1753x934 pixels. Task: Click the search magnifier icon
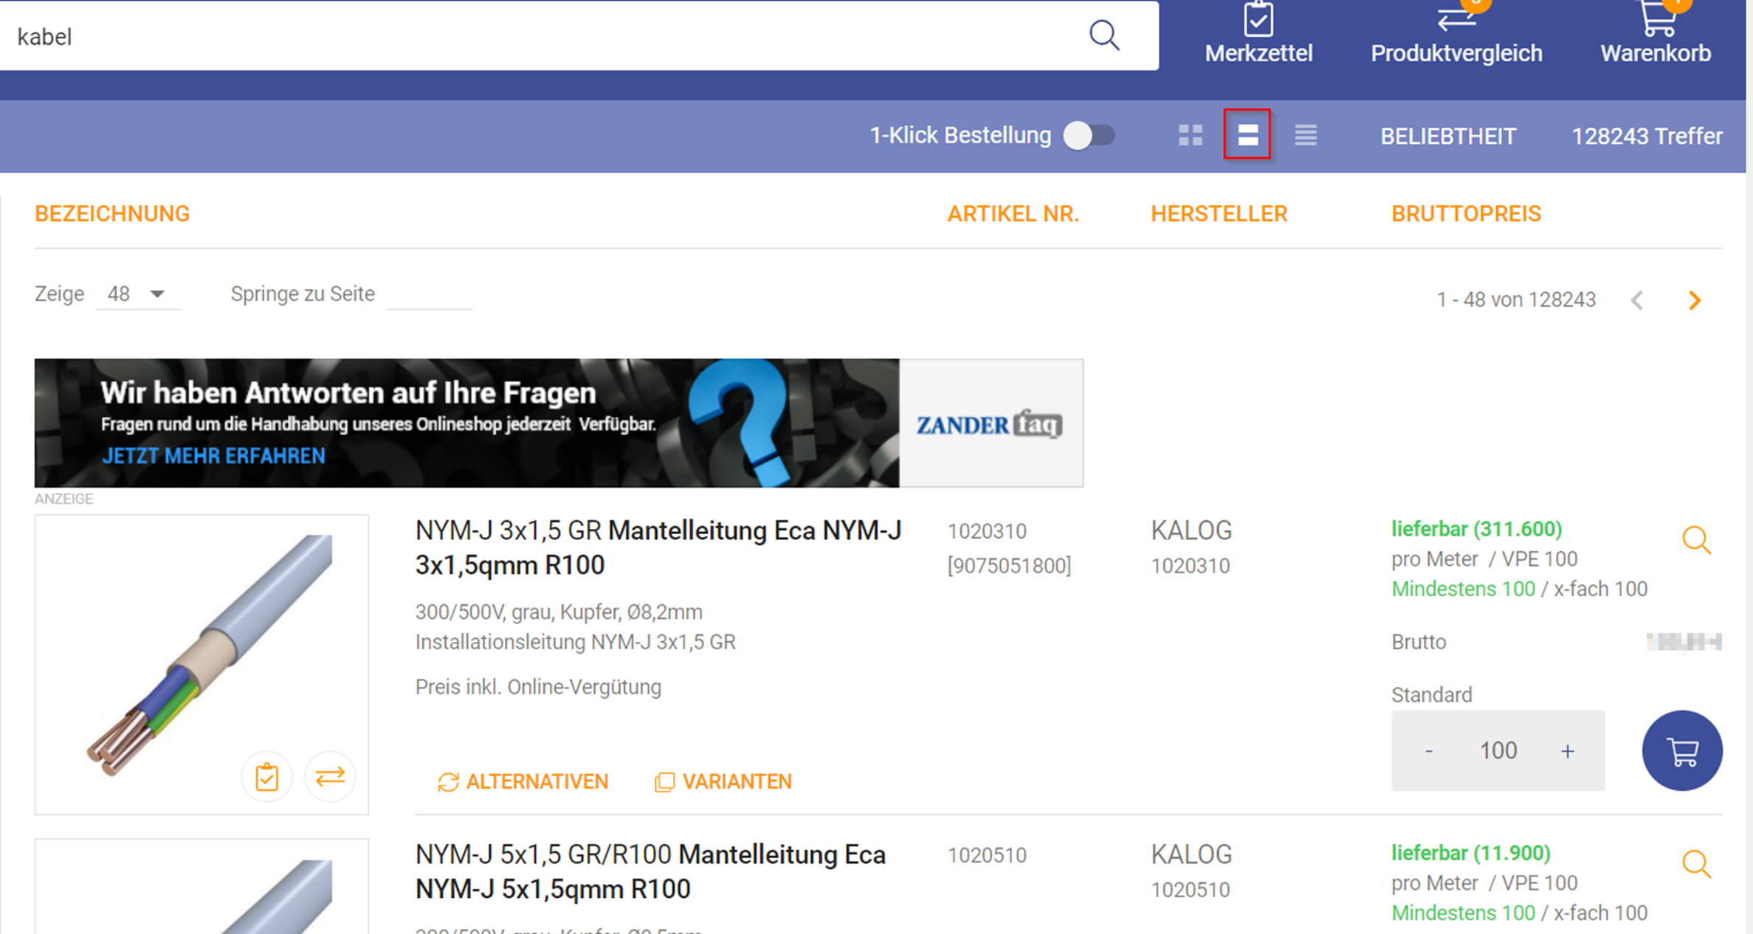(1104, 35)
